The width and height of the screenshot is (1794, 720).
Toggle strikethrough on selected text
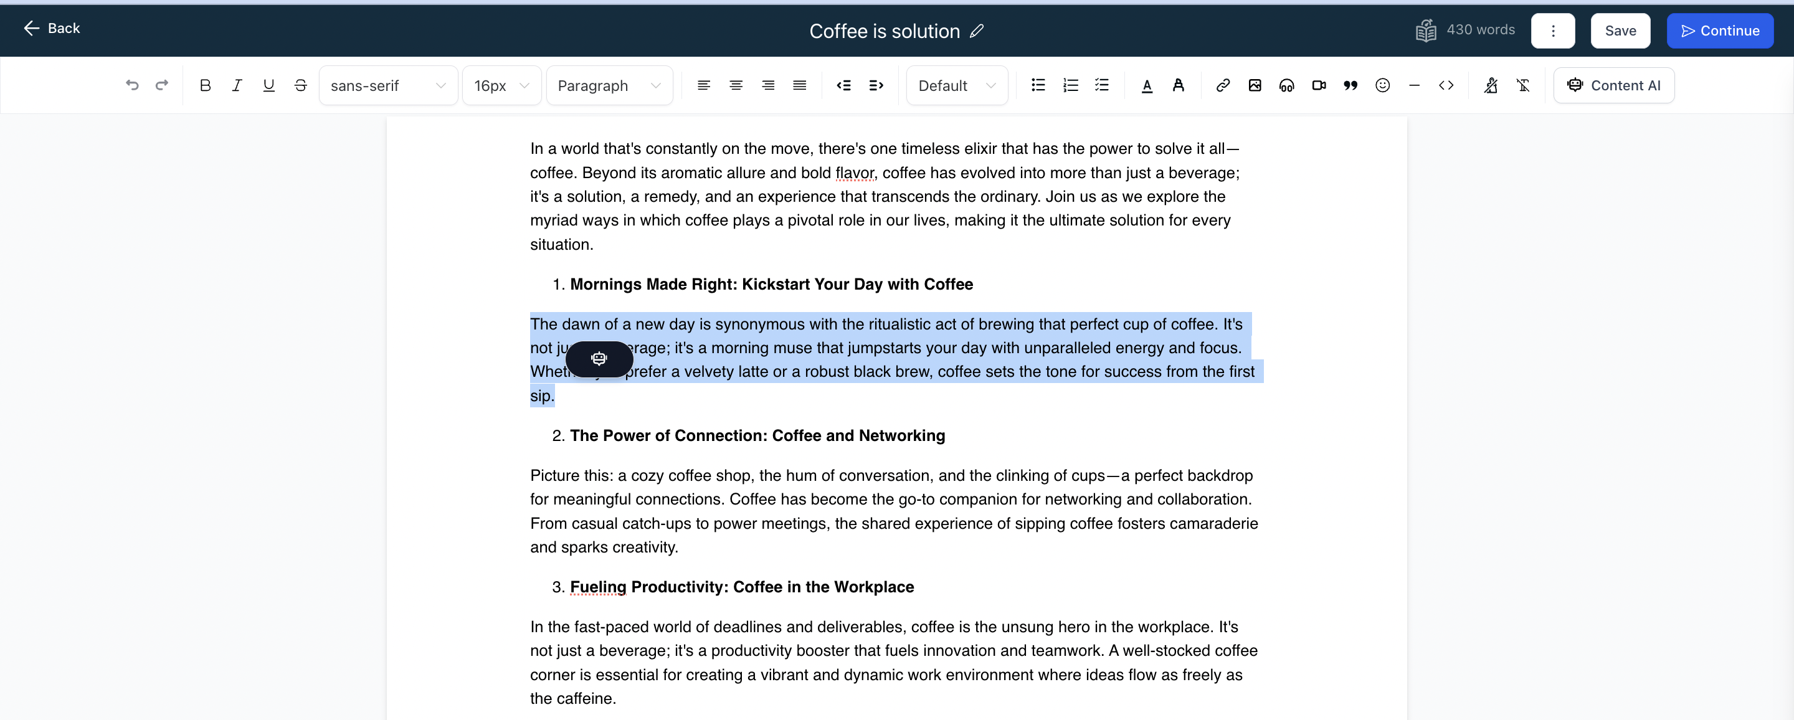(x=300, y=85)
